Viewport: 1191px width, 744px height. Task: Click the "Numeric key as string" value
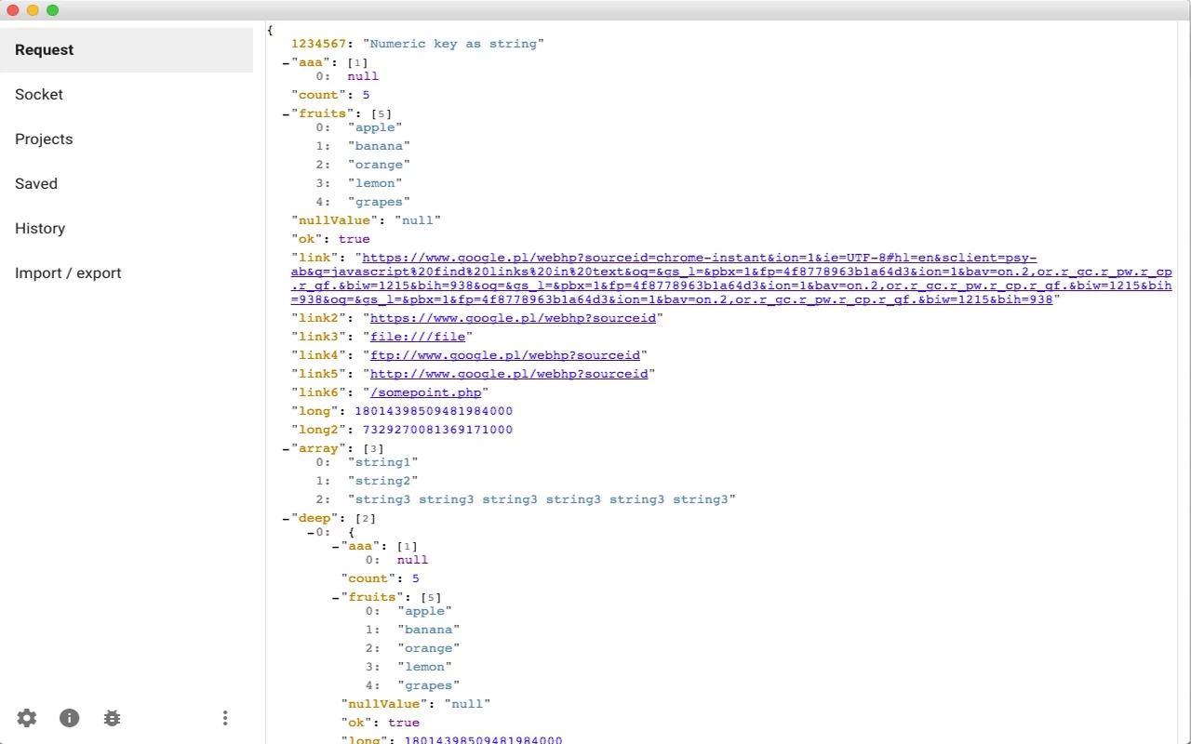pos(453,44)
